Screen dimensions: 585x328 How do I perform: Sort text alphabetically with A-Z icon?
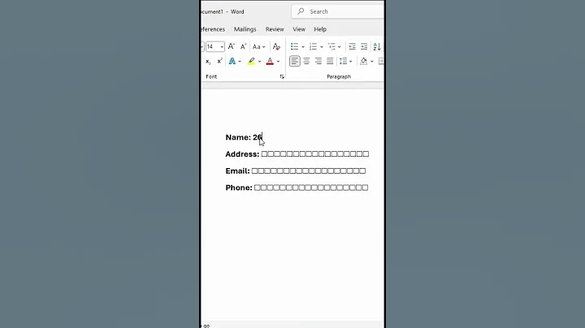point(377,46)
